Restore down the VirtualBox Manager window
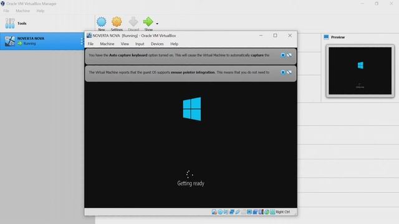The image size is (399, 224). point(377,4)
